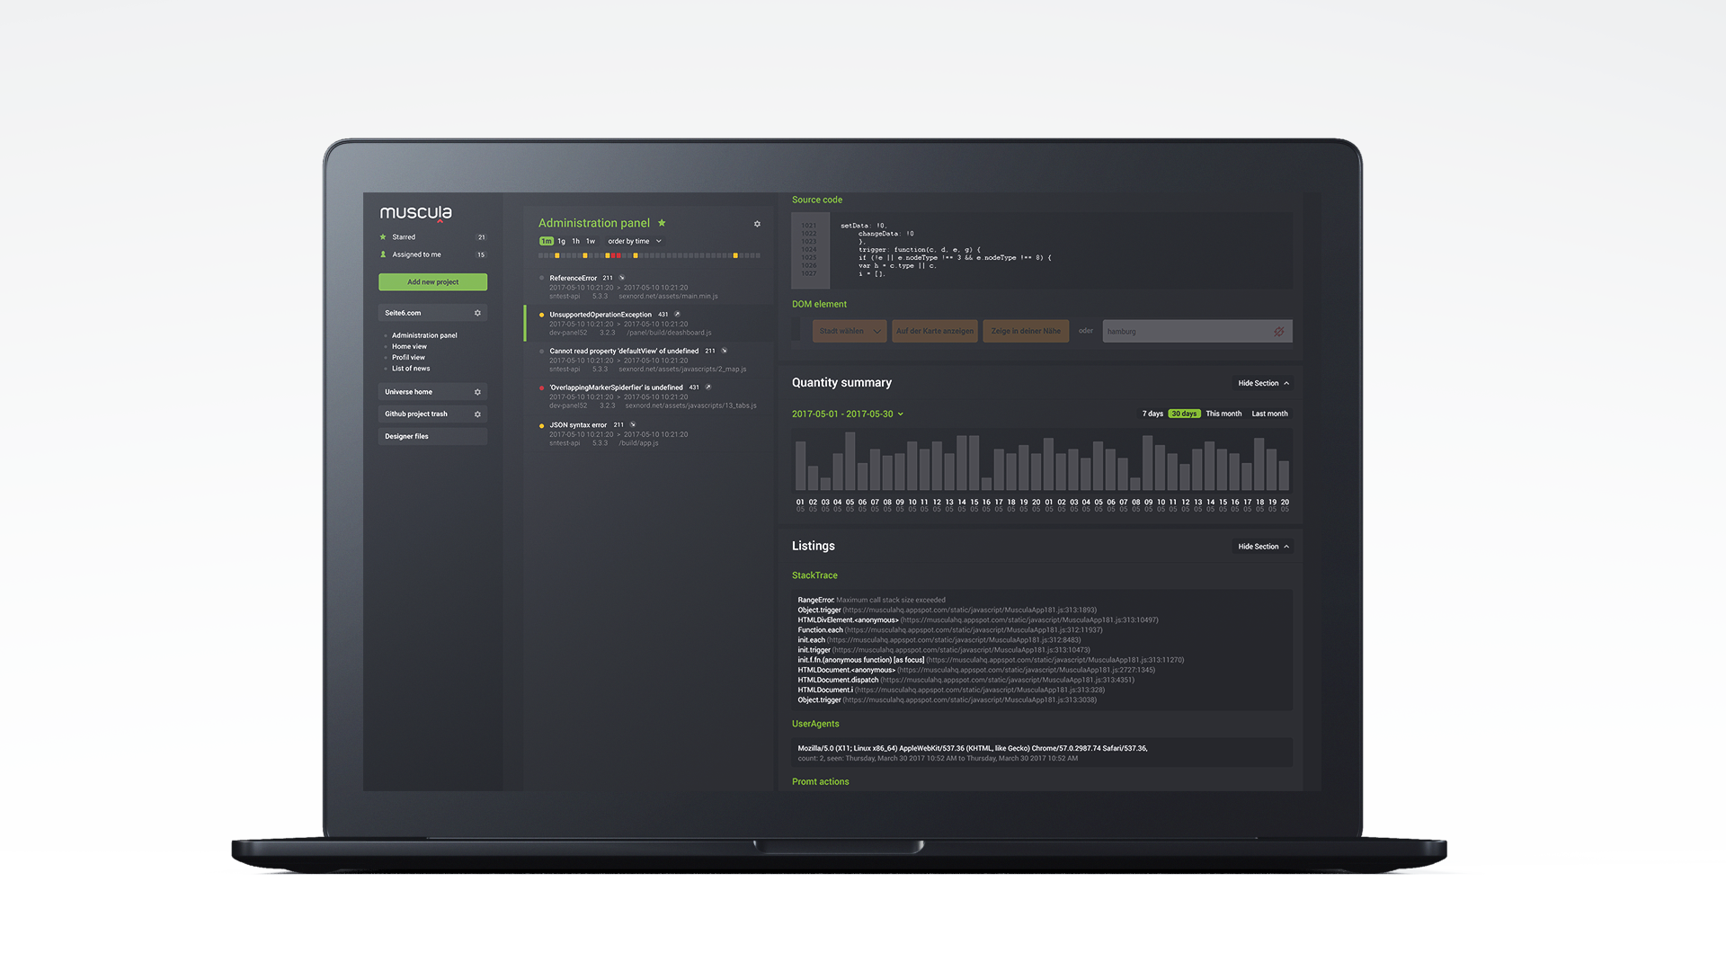Toggle the star next to Administration panel title
Viewport: 1726px width, 971px height.
coord(662,223)
